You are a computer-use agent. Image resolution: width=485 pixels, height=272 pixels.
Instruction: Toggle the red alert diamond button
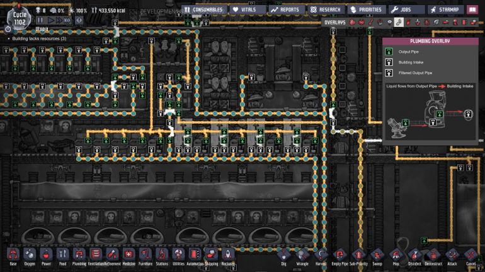tap(79, 21)
